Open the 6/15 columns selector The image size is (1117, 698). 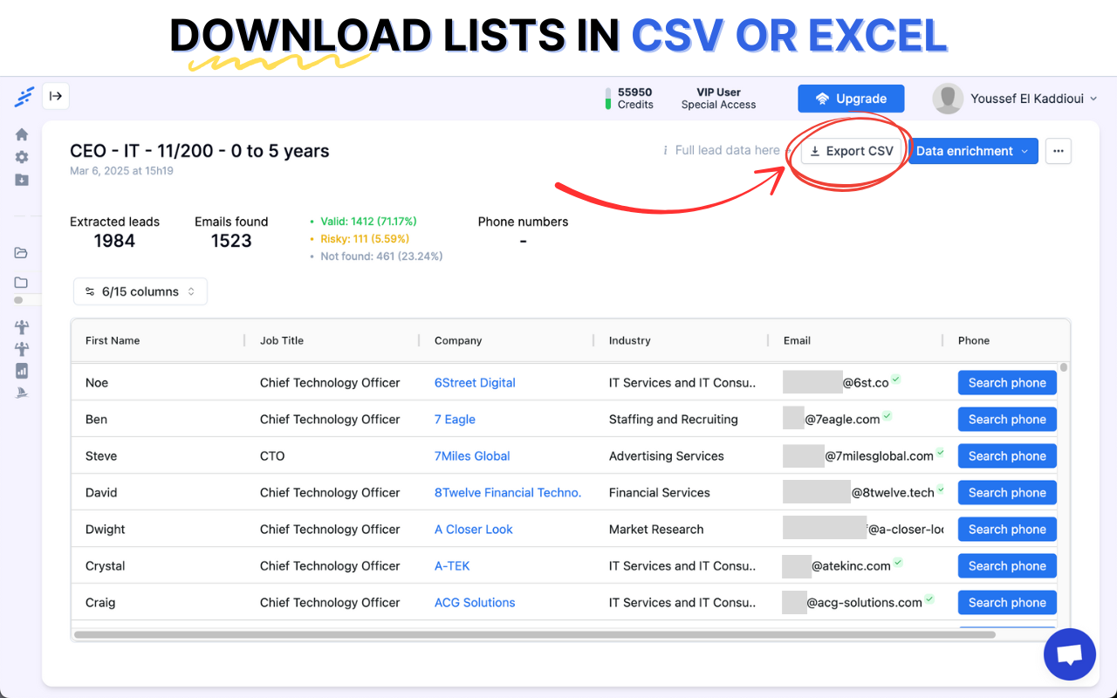140,291
